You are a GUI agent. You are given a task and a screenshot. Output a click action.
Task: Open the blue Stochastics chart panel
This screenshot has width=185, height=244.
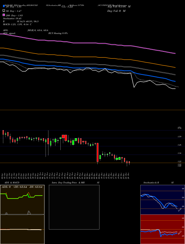click(x=162, y=200)
